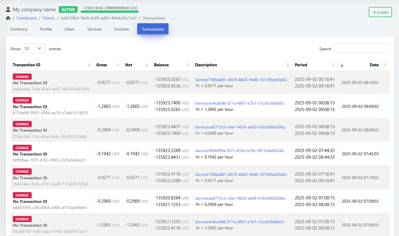Click the ACTIVE status badge

click(x=68, y=10)
